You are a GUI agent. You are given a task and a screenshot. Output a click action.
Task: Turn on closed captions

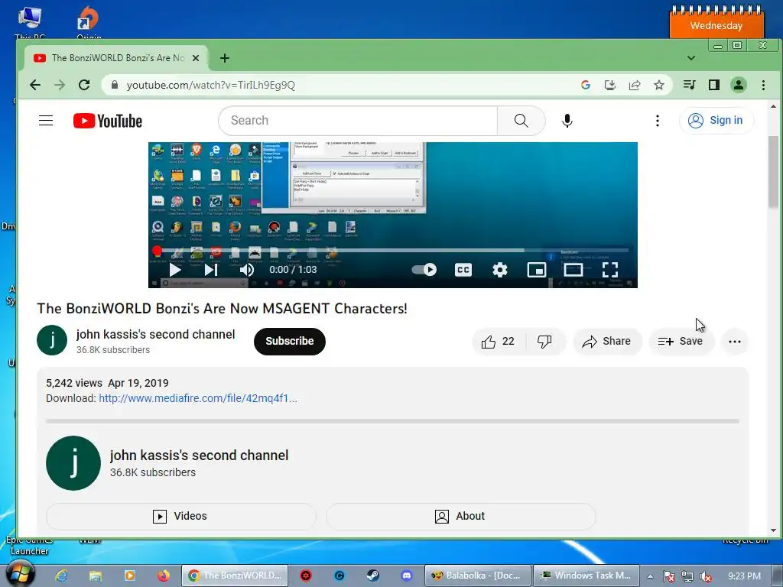463,270
